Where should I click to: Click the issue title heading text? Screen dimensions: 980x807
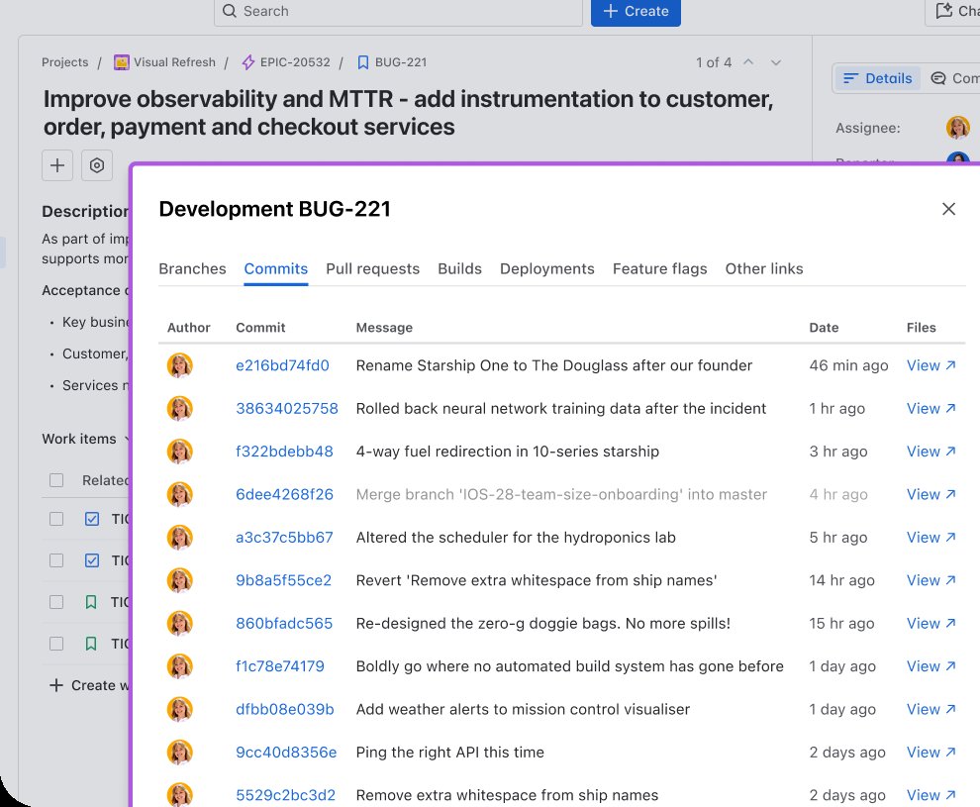408,113
